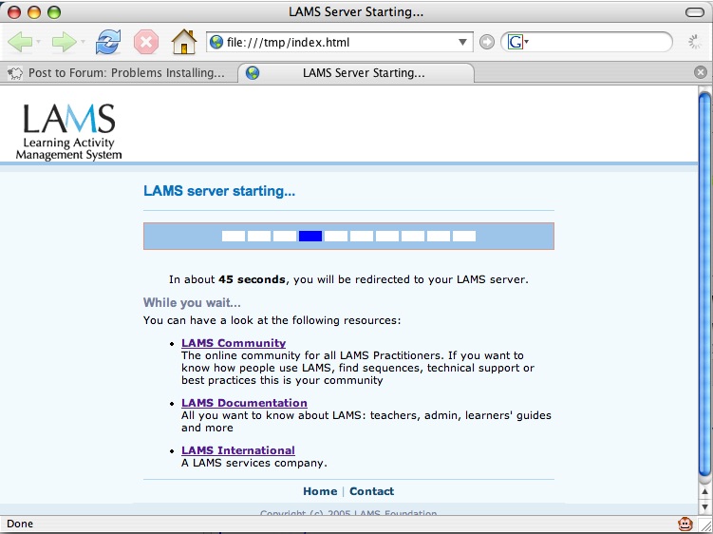Open the Back button history dropdown arrow
This screenshot has width=713, height=534.
pyautogui.click(x=39, y=43)
